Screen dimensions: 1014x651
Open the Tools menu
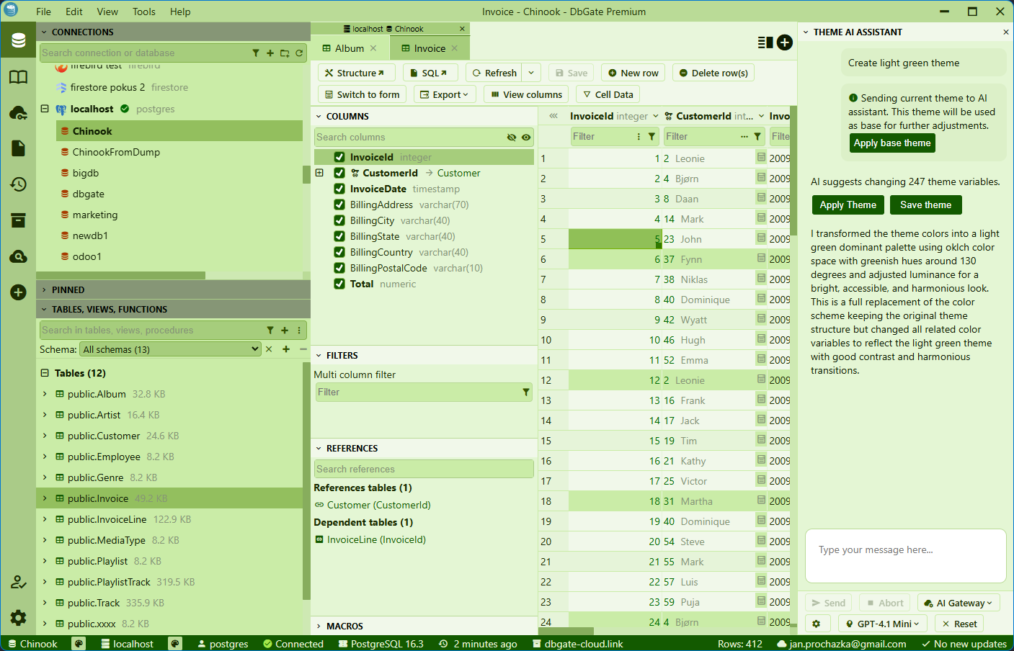point(143,11)
